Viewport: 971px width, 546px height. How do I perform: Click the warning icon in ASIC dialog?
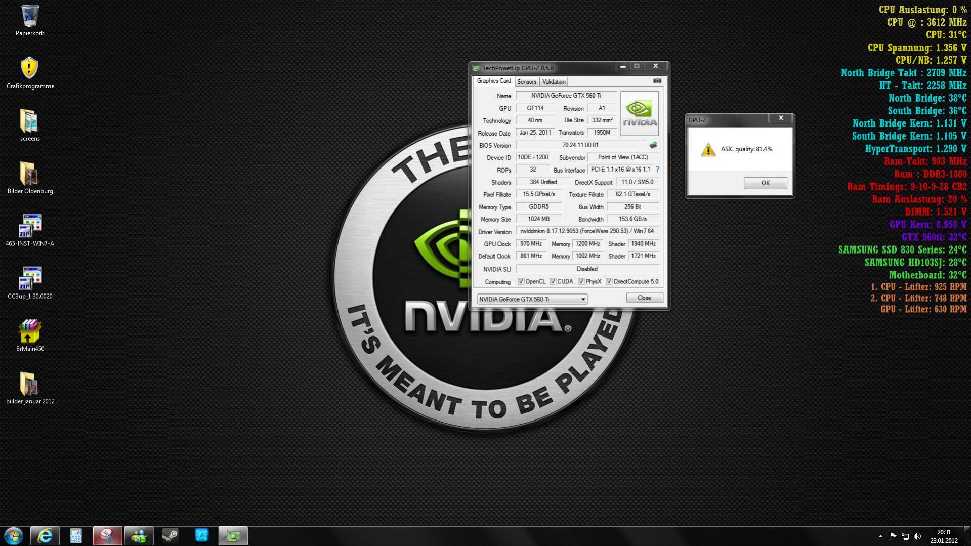pyautogui.click(x=708, y=150)
